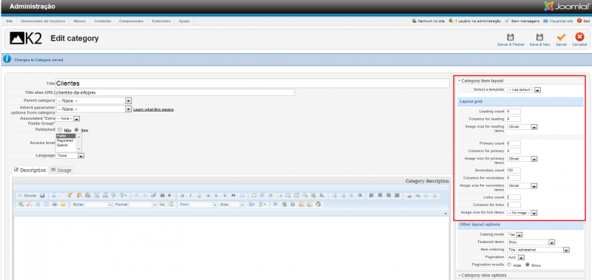Click the Salvar checkmark icon
The height and width of the screenshot is (280, 592).
pyautogui.click(x=561, y=37)
